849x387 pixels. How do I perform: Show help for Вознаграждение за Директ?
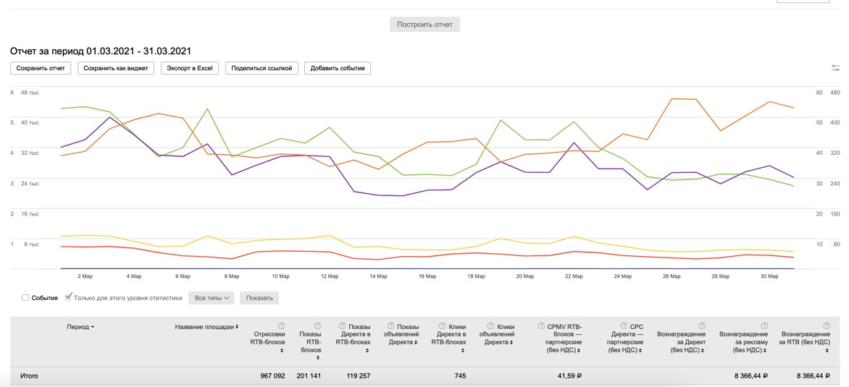701,326
